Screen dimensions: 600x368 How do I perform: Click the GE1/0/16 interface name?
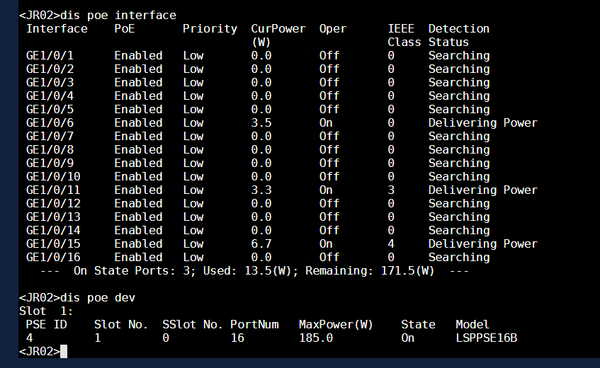(53, 258)
